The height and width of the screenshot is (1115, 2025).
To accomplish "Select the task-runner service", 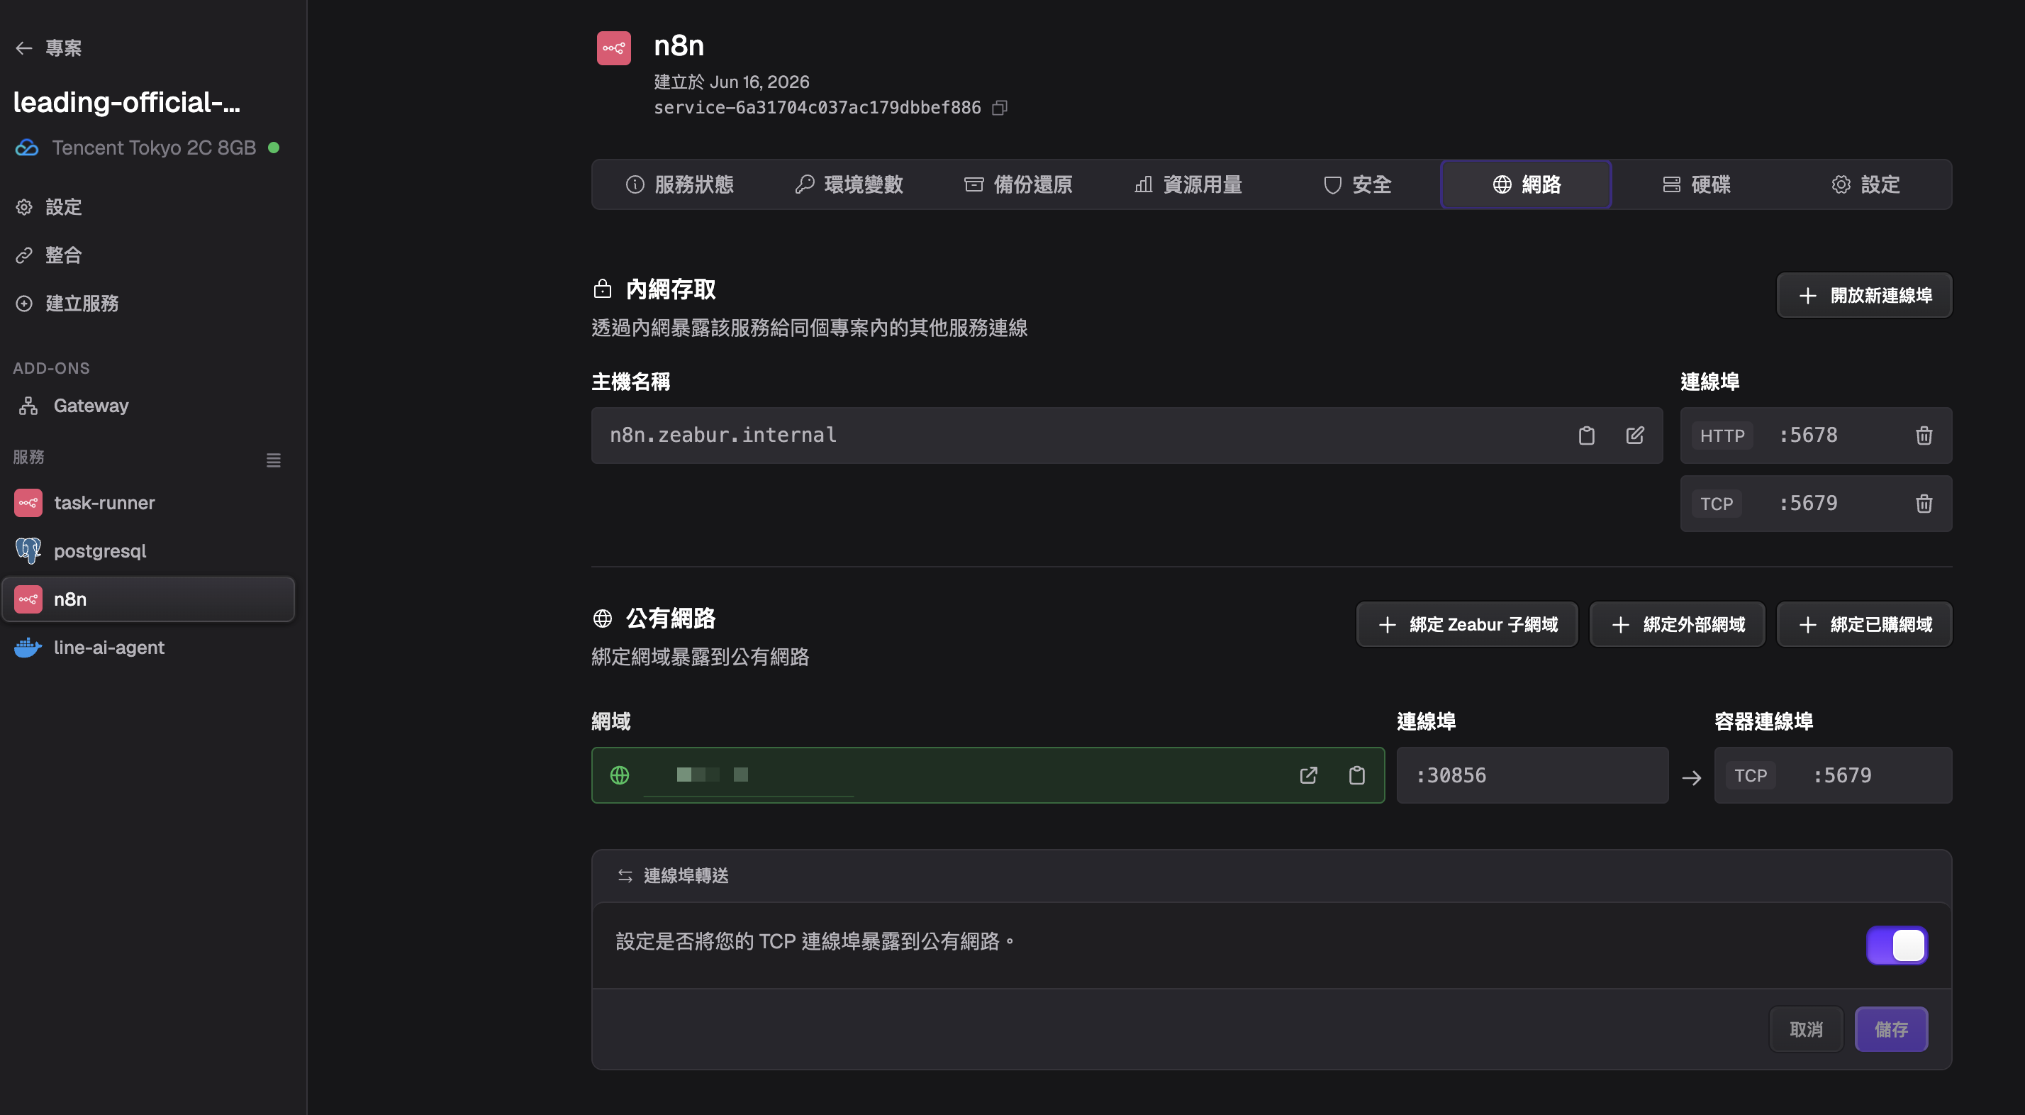I will [149, 504].
